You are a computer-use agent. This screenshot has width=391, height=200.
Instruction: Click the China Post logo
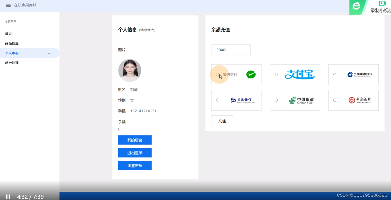(x=301, y=100)
